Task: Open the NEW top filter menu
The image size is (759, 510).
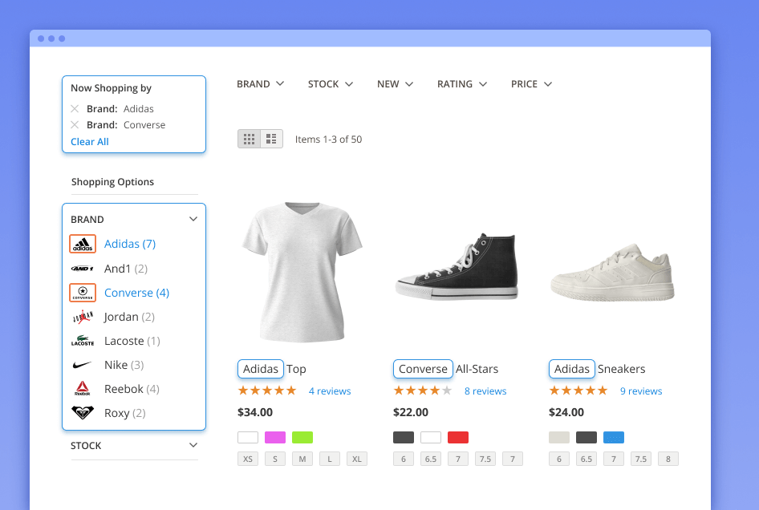Action: [395, 84]
